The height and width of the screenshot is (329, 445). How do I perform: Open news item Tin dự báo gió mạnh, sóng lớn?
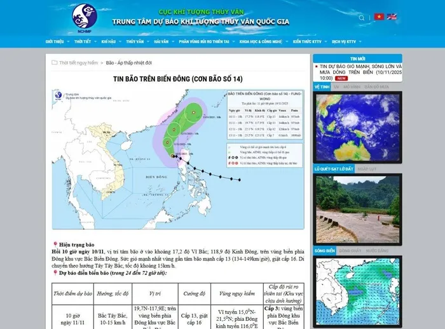click(360, 72)
